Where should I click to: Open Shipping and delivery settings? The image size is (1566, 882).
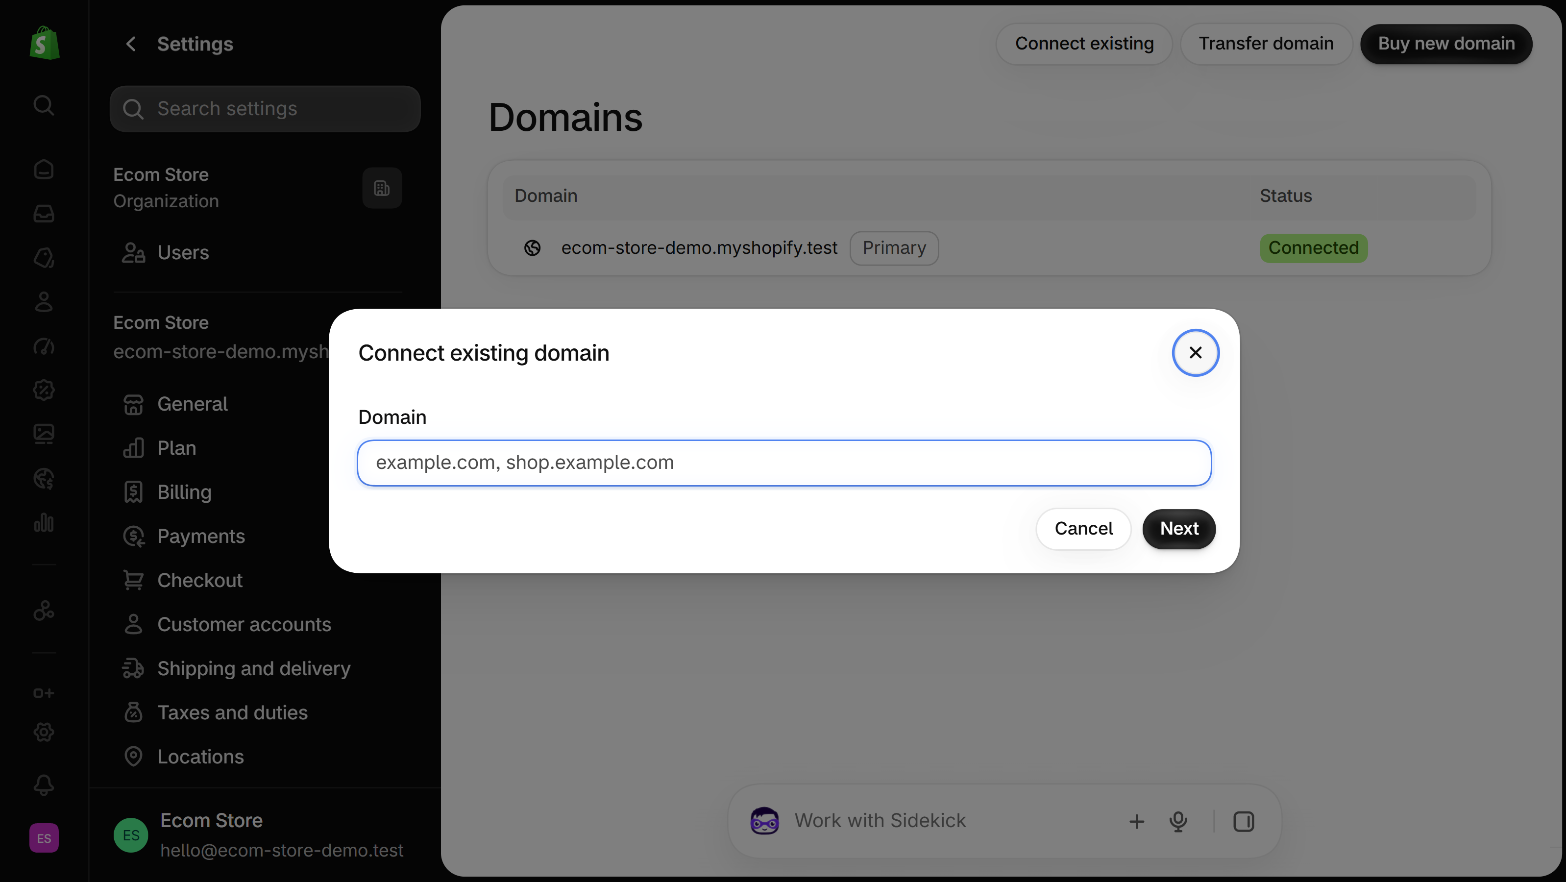(258, 669)
